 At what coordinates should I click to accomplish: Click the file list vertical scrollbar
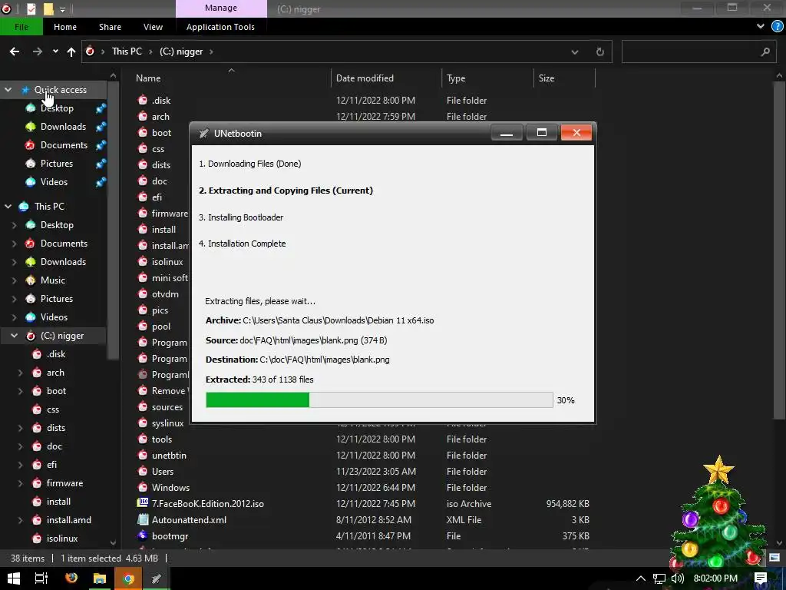778,250
